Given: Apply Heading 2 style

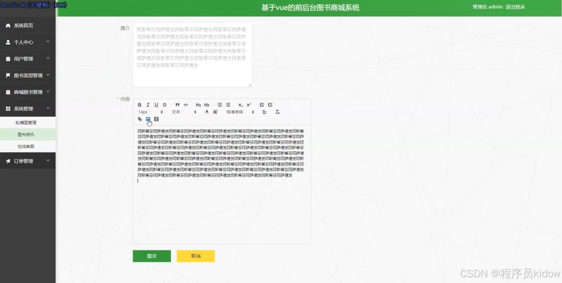Looking at the screenshot, I should 207,105.
